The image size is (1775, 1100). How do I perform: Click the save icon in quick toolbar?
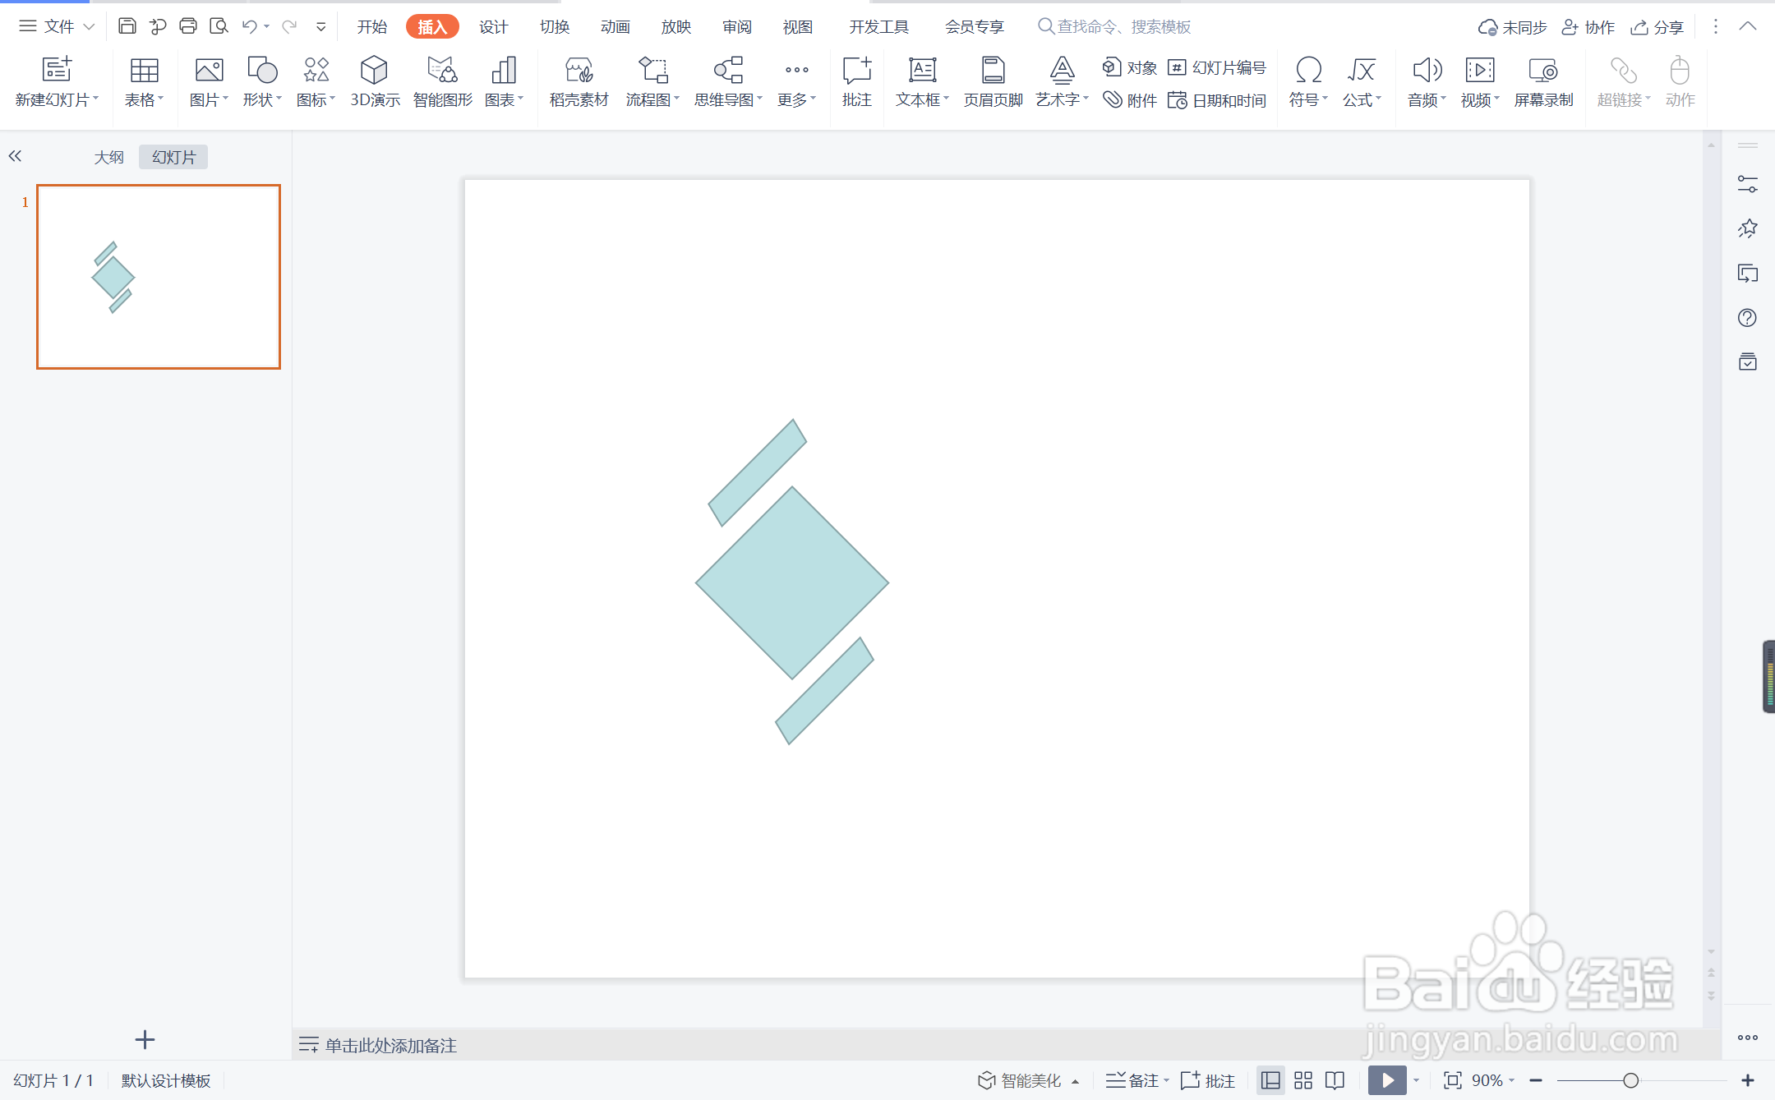point(127,26)
